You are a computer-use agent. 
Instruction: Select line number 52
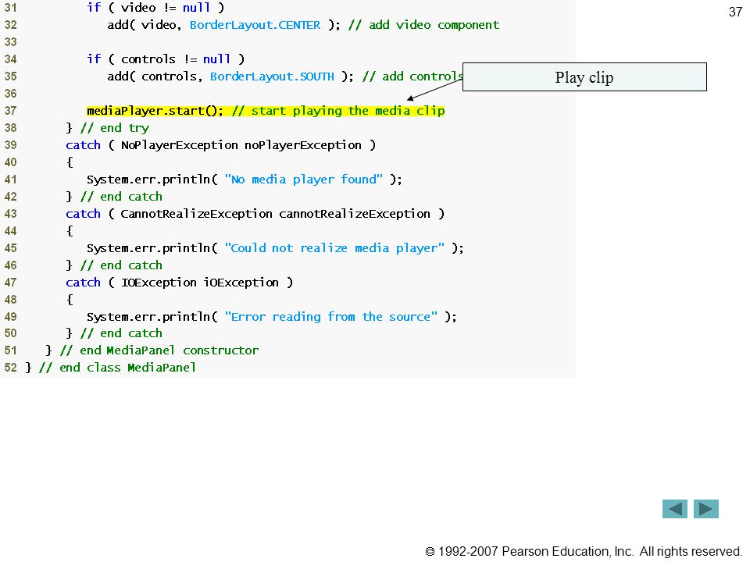coord(10,368)
